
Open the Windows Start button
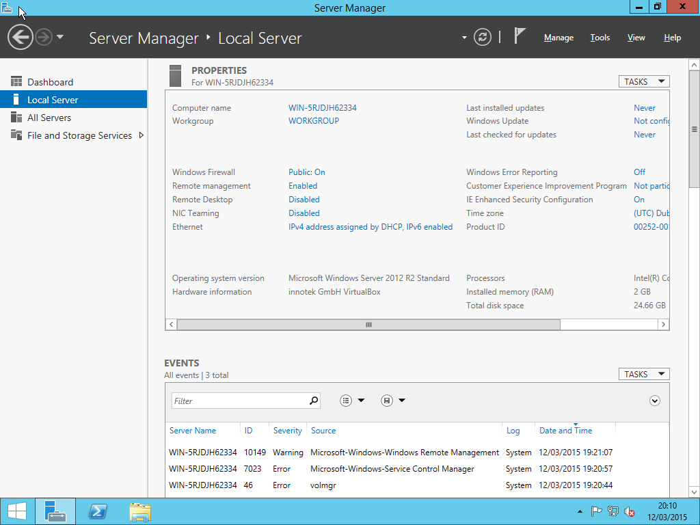[17, 511]
